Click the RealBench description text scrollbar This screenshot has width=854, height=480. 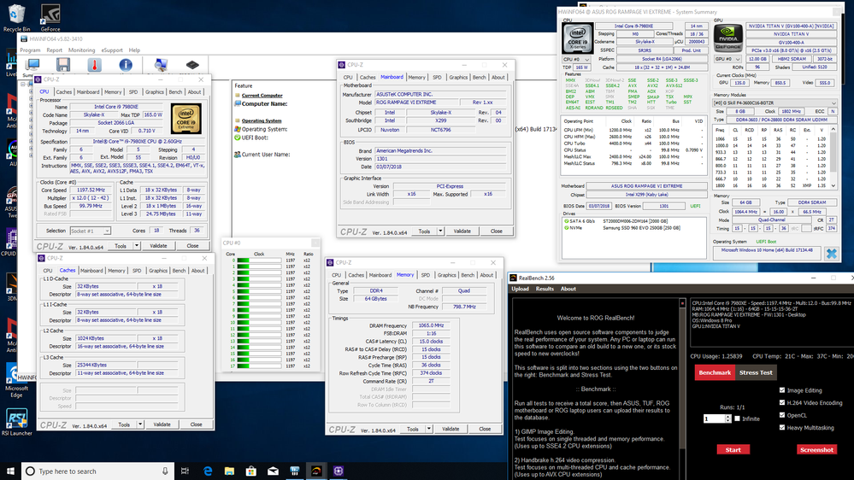682,389
